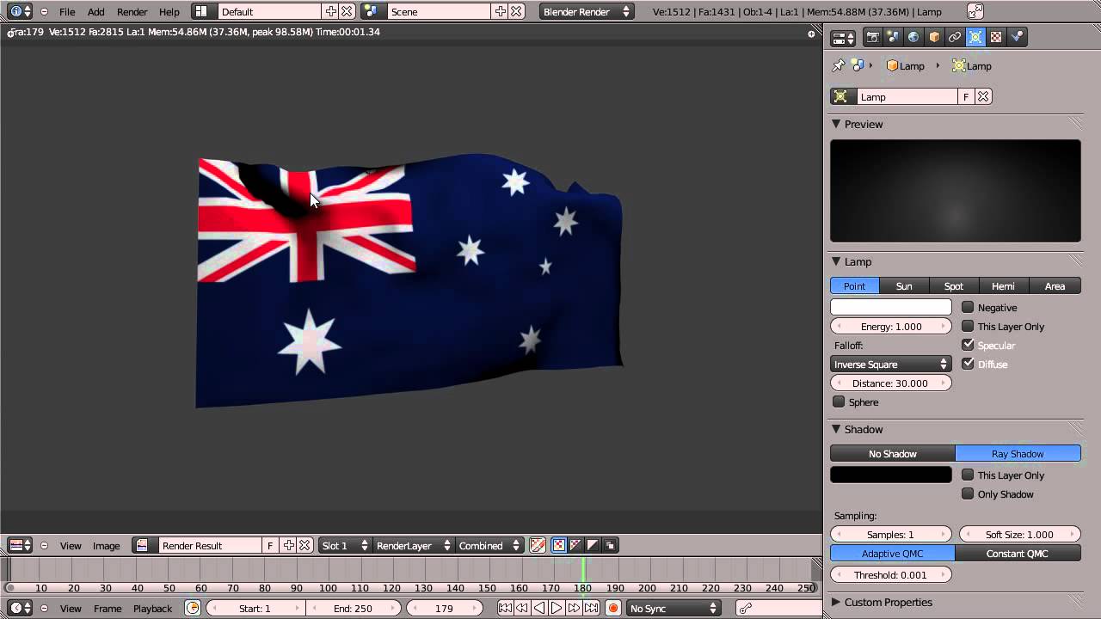The image size is (1101, 619).
Task: Select the Area lamp type
Action: (1055, 285)
